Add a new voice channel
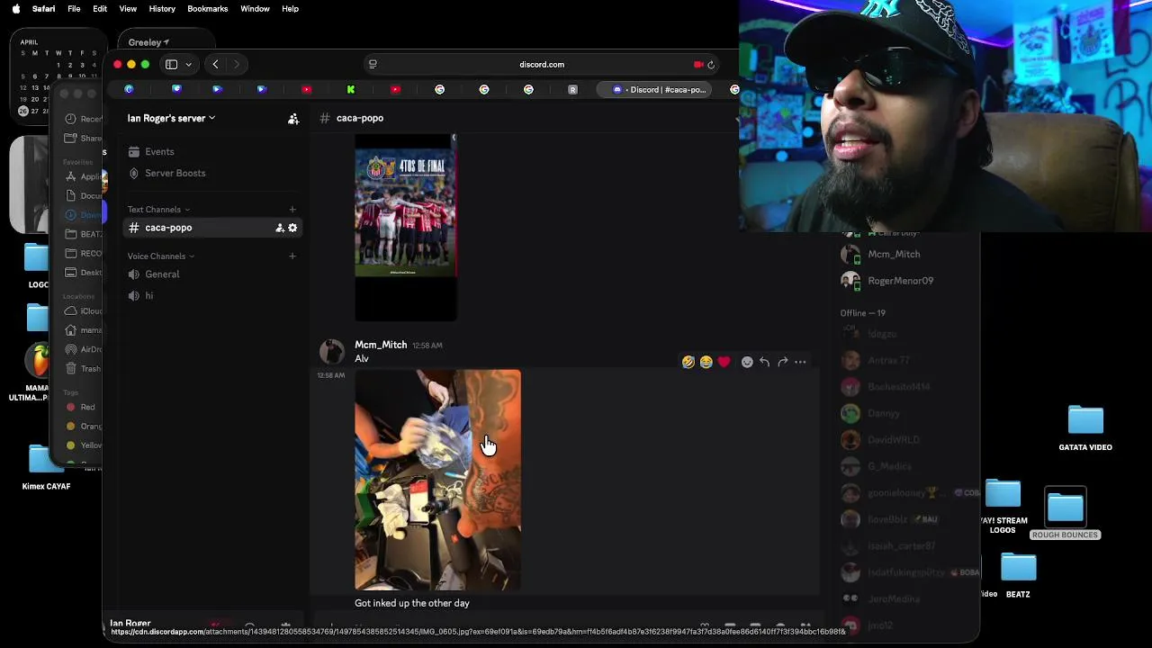Viewport: 1152px width, 648px height. pyautogui.click(x=292, y=256)
